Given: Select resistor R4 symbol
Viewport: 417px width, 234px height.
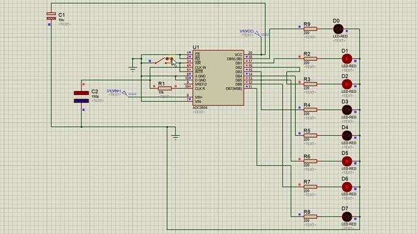Looking at the screenshot, I should 310,110.
